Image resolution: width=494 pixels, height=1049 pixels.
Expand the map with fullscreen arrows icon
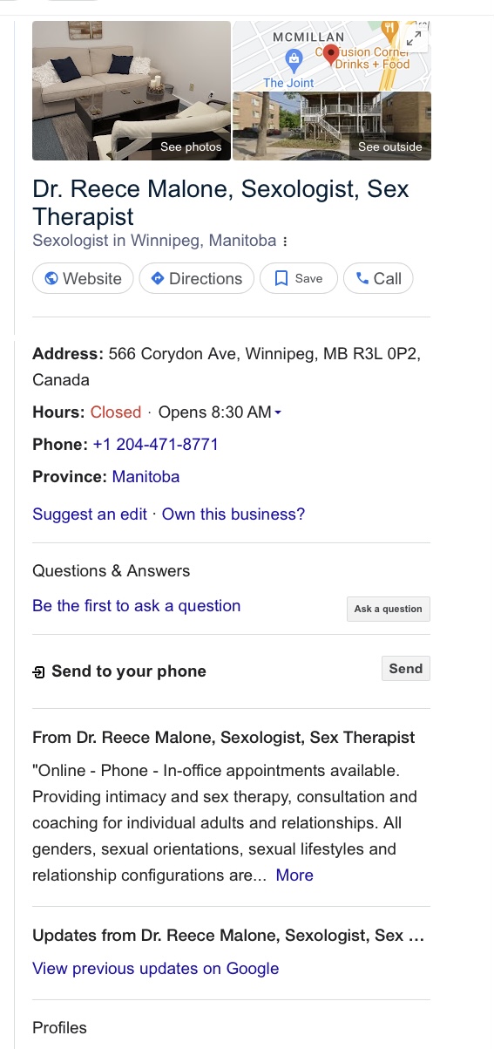pyautogui.click(x=415, y=38)
